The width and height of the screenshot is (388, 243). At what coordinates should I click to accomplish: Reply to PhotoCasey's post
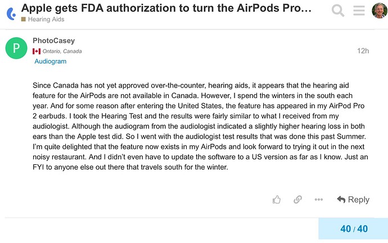[x=353, y=199]
